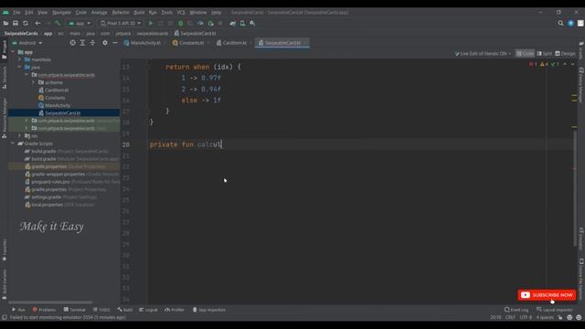Viewport: 585px width, 329px height.
Task: Open the Run tool window
Action: click(x=18, y=310)
